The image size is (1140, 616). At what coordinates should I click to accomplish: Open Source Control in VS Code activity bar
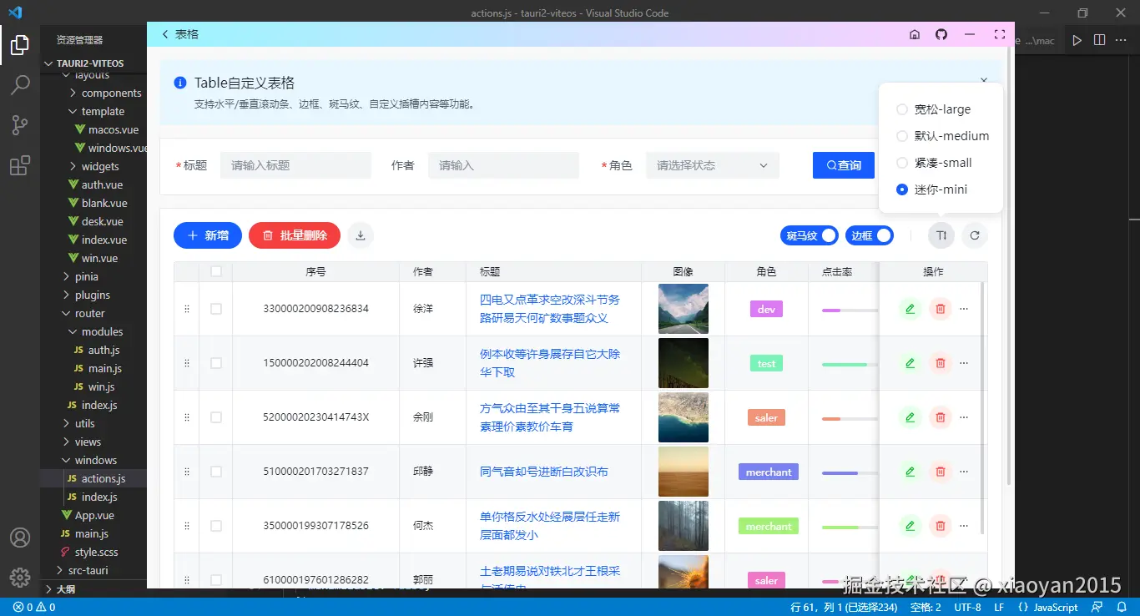click(20, 125)
